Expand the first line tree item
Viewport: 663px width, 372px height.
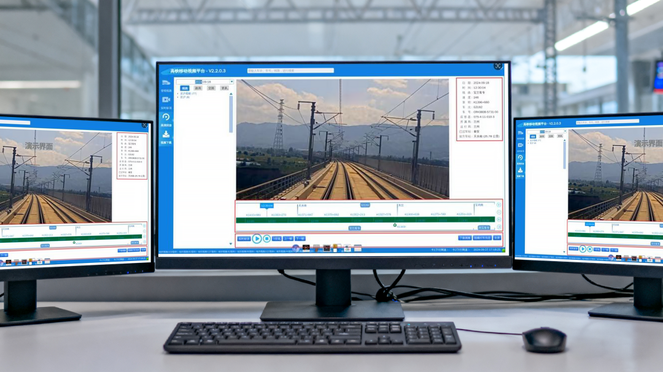tap(179, 94)
